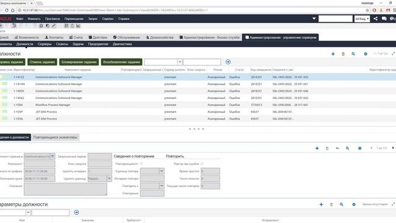The height and width of the screenshot is (223, 396).
Task: Switch to the Обслуживание screen tab
Action: click(126, 37)
